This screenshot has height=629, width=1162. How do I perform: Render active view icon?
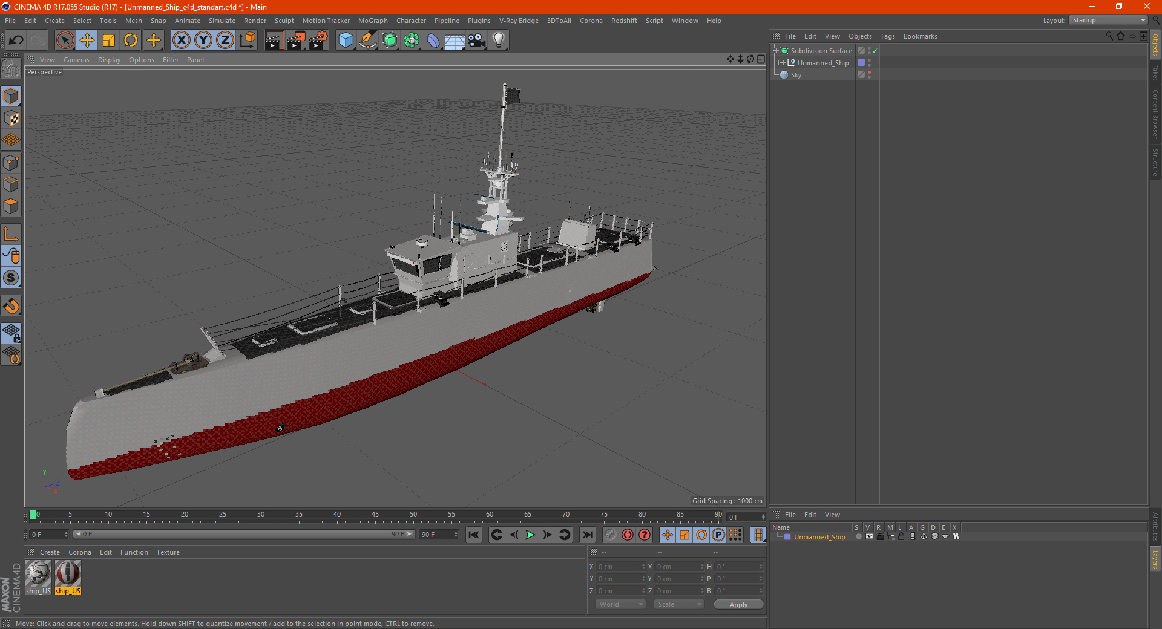coord(274,41)
